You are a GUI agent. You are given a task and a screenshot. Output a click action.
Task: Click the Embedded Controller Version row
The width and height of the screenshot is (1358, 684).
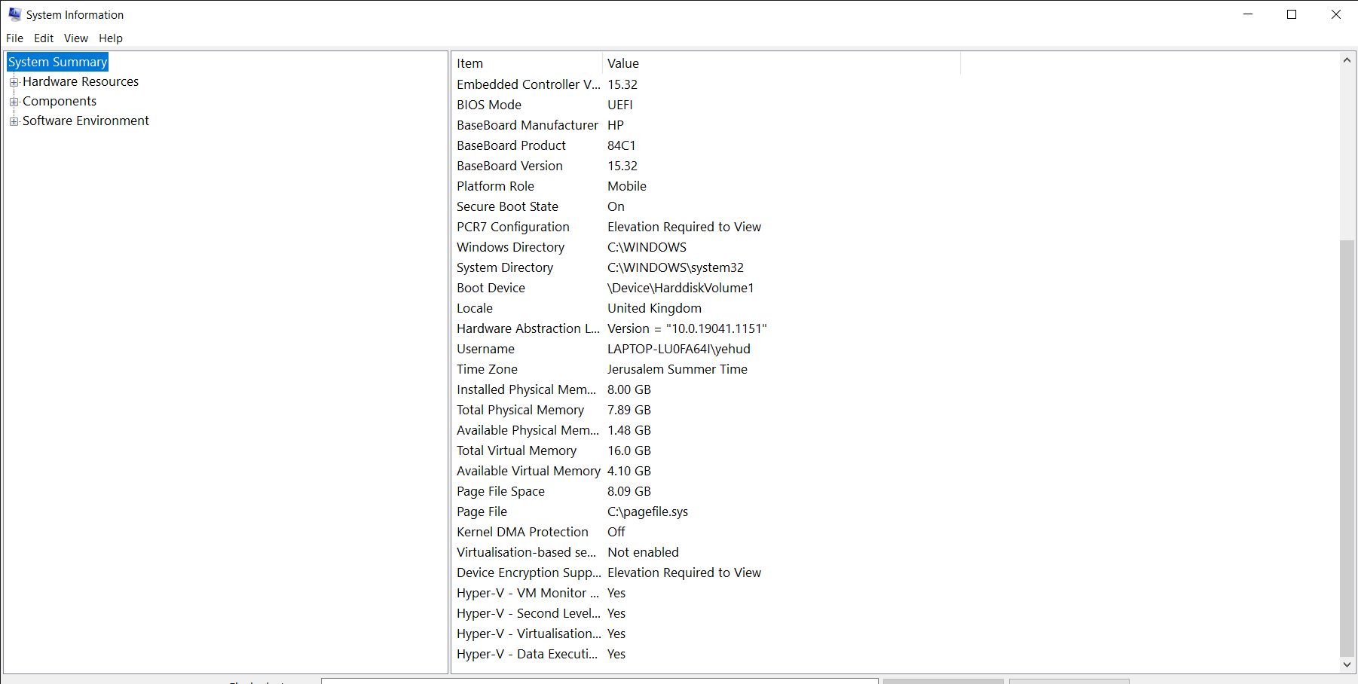[x=706, y=84]
